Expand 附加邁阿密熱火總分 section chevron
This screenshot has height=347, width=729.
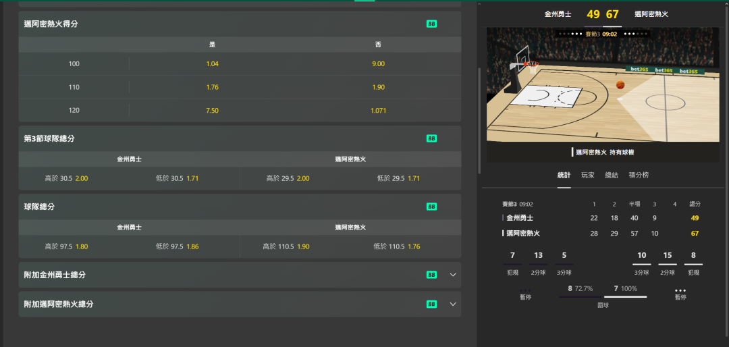[454, 304]
